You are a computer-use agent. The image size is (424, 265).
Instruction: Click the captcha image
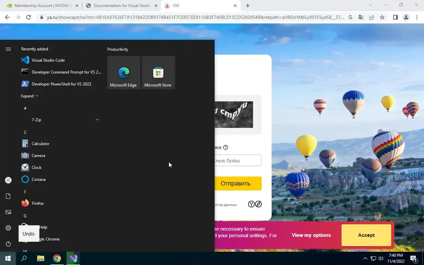234,115
